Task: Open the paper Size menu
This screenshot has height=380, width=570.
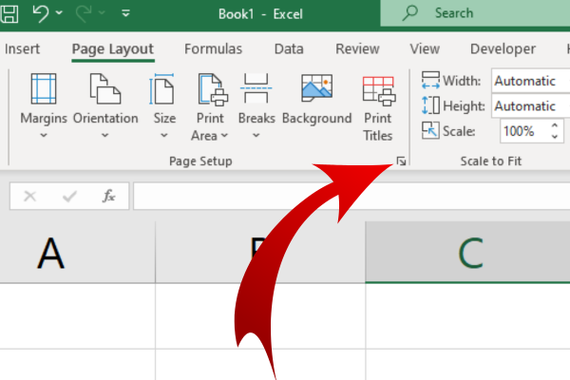Action: click(x=164, y=106)
